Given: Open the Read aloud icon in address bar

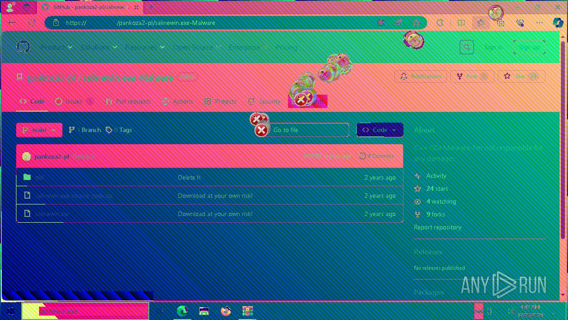Looking at the screenshot, I should 399,23.
